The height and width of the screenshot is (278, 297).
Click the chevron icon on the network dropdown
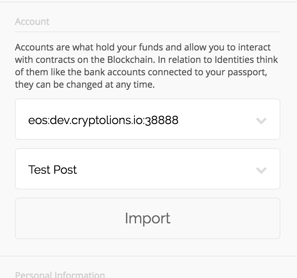point(261,121)
